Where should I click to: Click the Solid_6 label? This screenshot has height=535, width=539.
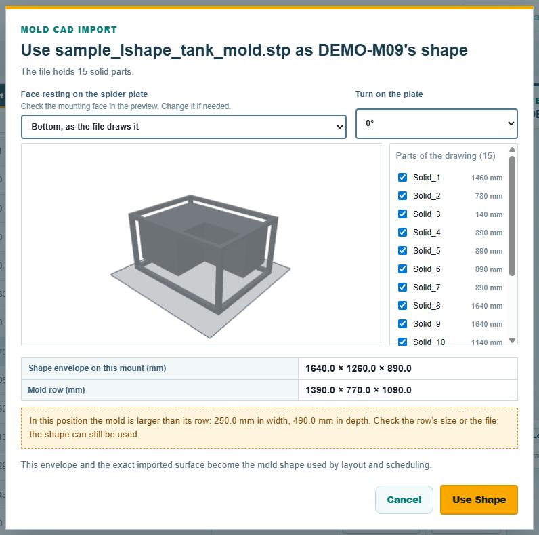(x=427, y=269)
